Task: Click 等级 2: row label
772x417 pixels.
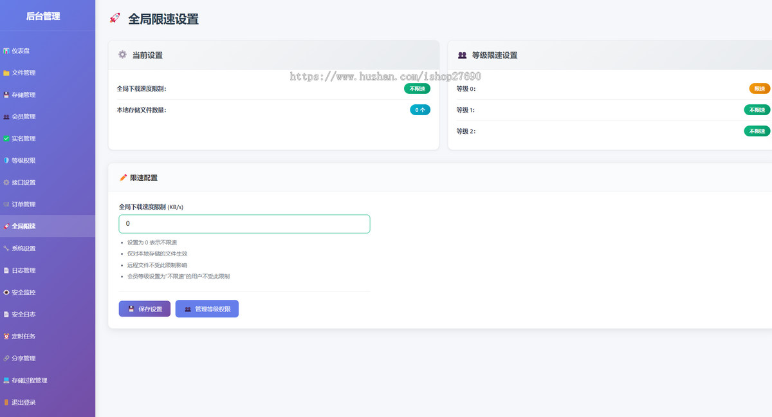Action: (x=466, y=131)
